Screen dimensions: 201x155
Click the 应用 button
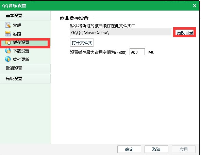[184, 149]
